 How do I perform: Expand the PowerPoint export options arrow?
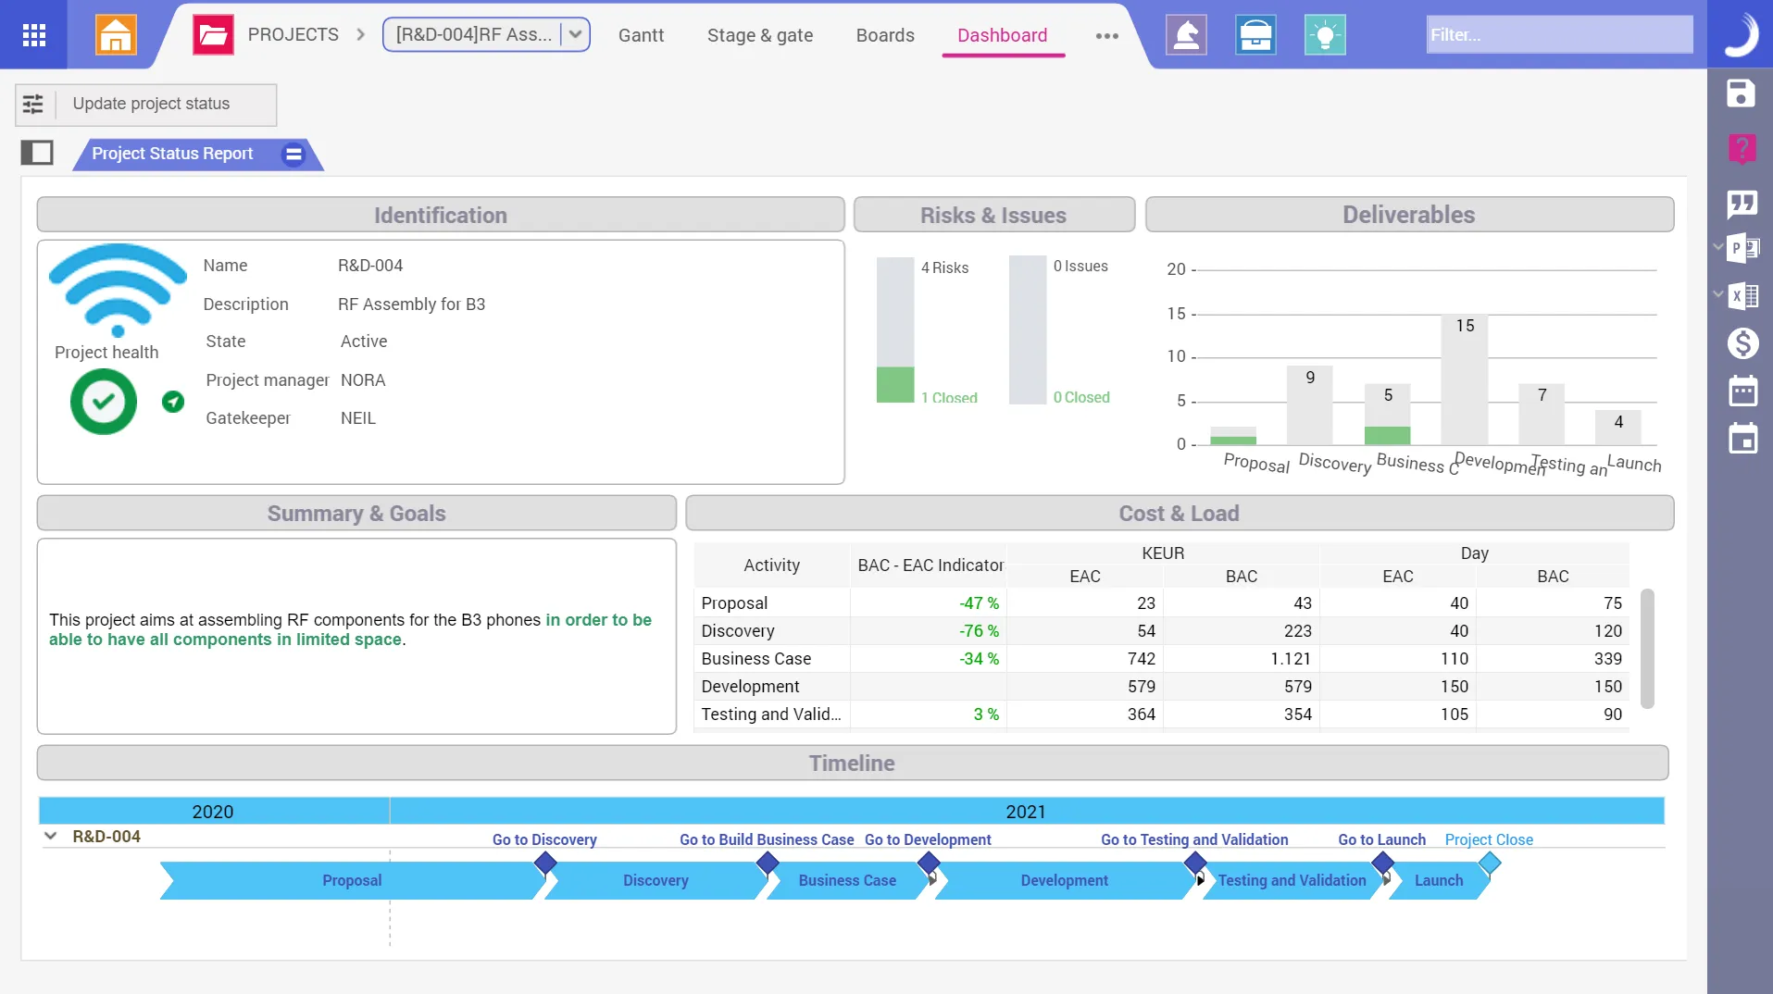click(1718, 247)
